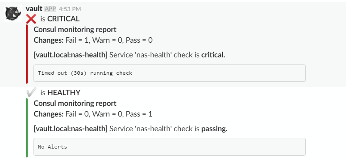Click the '[vault.local:nas-health]' label in the critical report
346x161 pixels.
(x=71, y=55)
